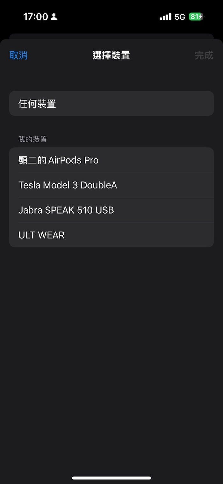Screen dimensions: 223x484
Task: Tap the 選擇裝置 sheet title
Action: (x=111, y=55)
